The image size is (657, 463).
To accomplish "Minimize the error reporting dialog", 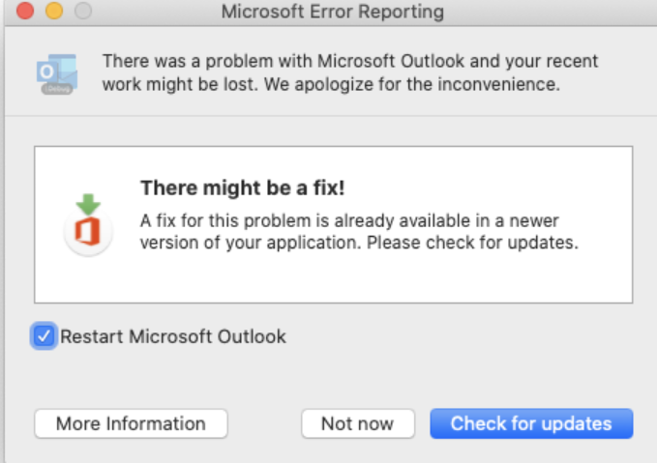I will 53,13.
